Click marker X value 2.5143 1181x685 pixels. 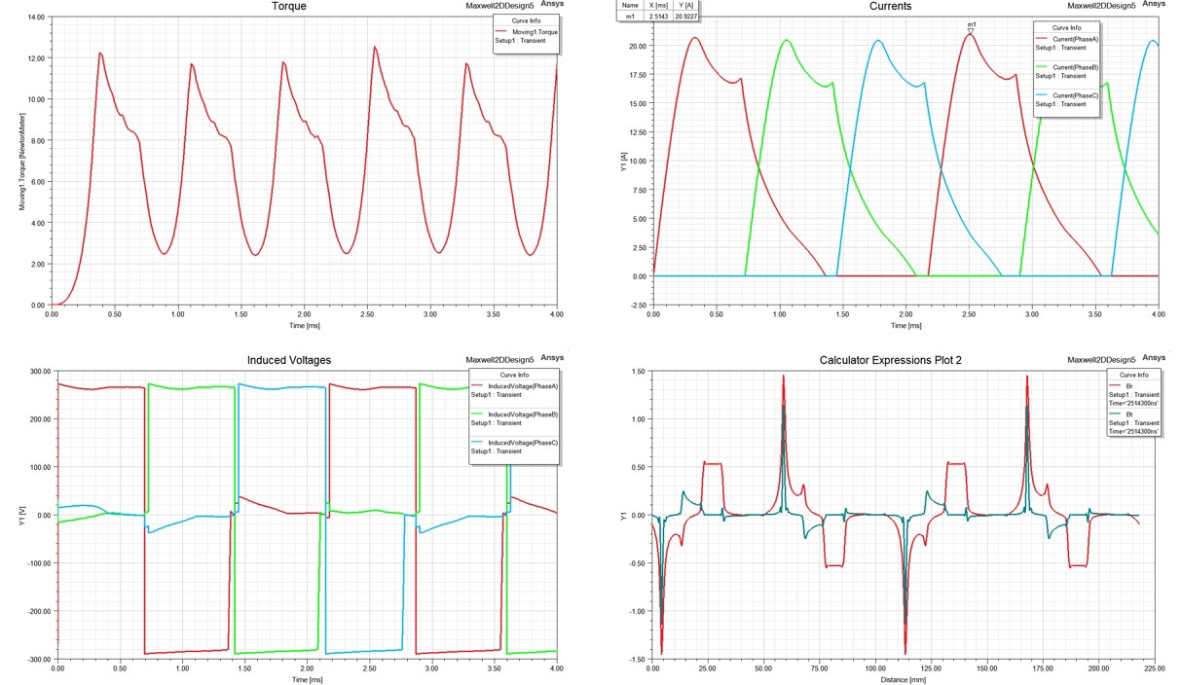(x=660, y=16)
